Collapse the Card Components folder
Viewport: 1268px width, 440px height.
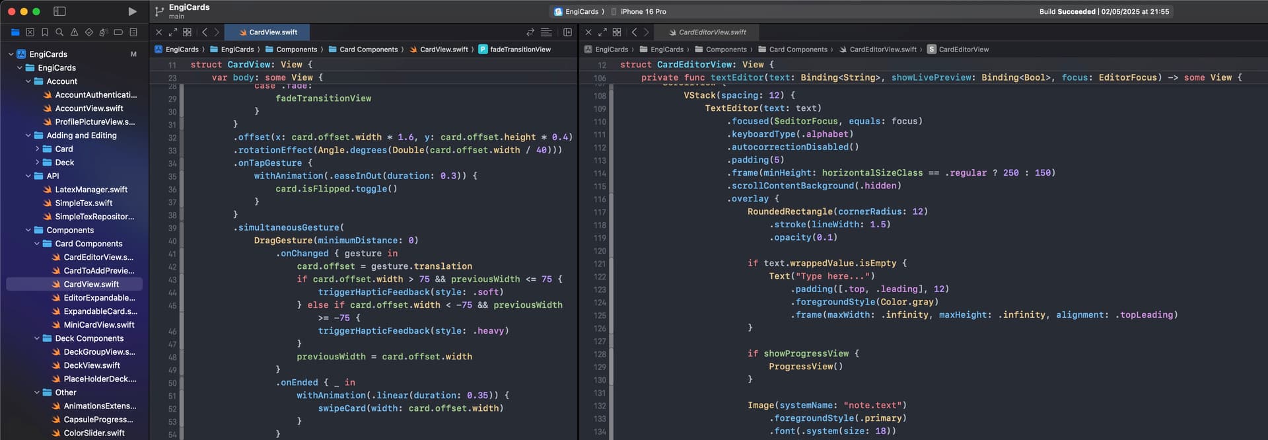coord(37,244)
